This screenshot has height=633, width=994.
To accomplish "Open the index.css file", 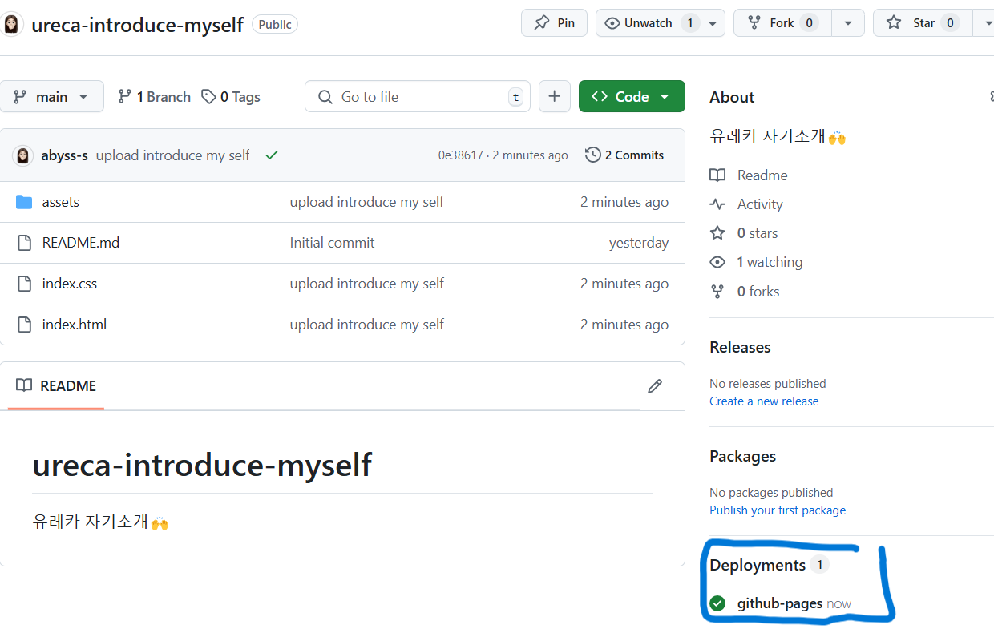I will point(69,284).
